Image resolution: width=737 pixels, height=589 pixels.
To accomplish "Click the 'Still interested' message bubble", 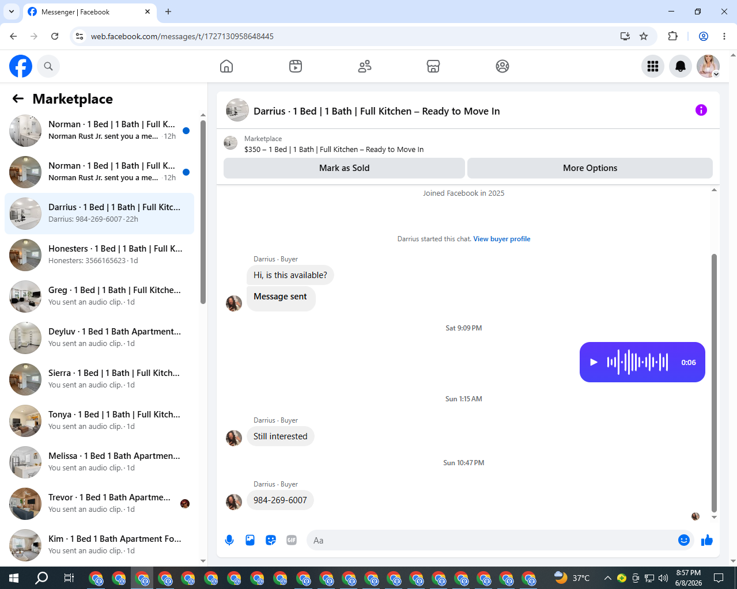I will point(281,436).
